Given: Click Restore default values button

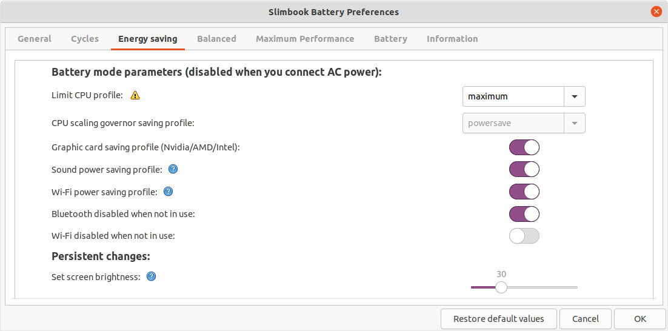Looking at the screenshot, I should point(499,319).
